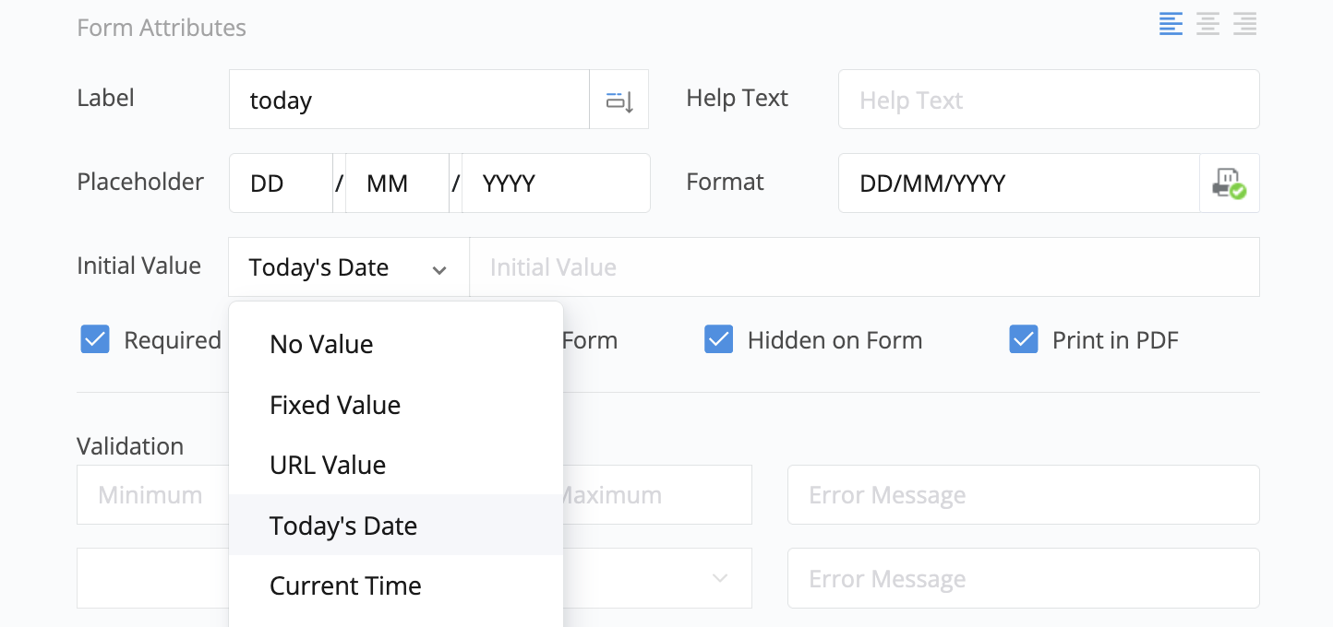Select URL Value option
The width and height of the screenshot is (1333, 627).
328,466
